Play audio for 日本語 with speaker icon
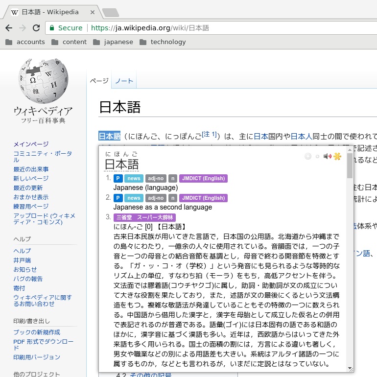 point(327,156)
